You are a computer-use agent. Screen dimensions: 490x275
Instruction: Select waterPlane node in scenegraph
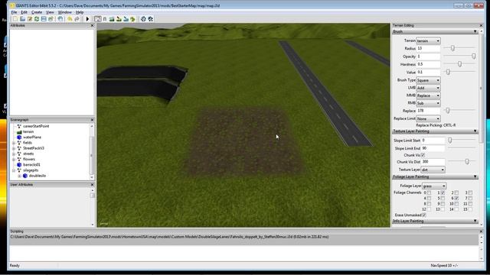point(32,137)
